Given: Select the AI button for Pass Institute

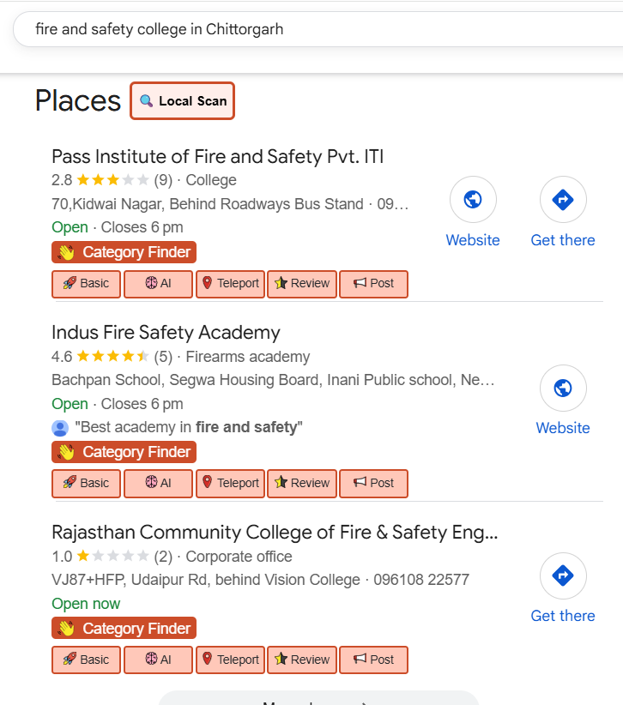Looking at the screenshot, I should 158,284.
